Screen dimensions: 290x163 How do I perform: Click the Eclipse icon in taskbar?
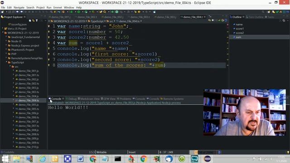coord(207,159)
